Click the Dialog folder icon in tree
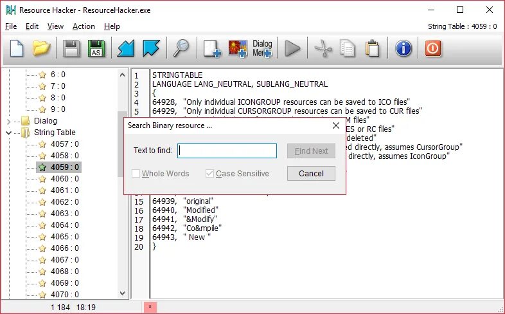Viewport: 505px width, 314px height. pyautogui.click(x=26, y=121)
